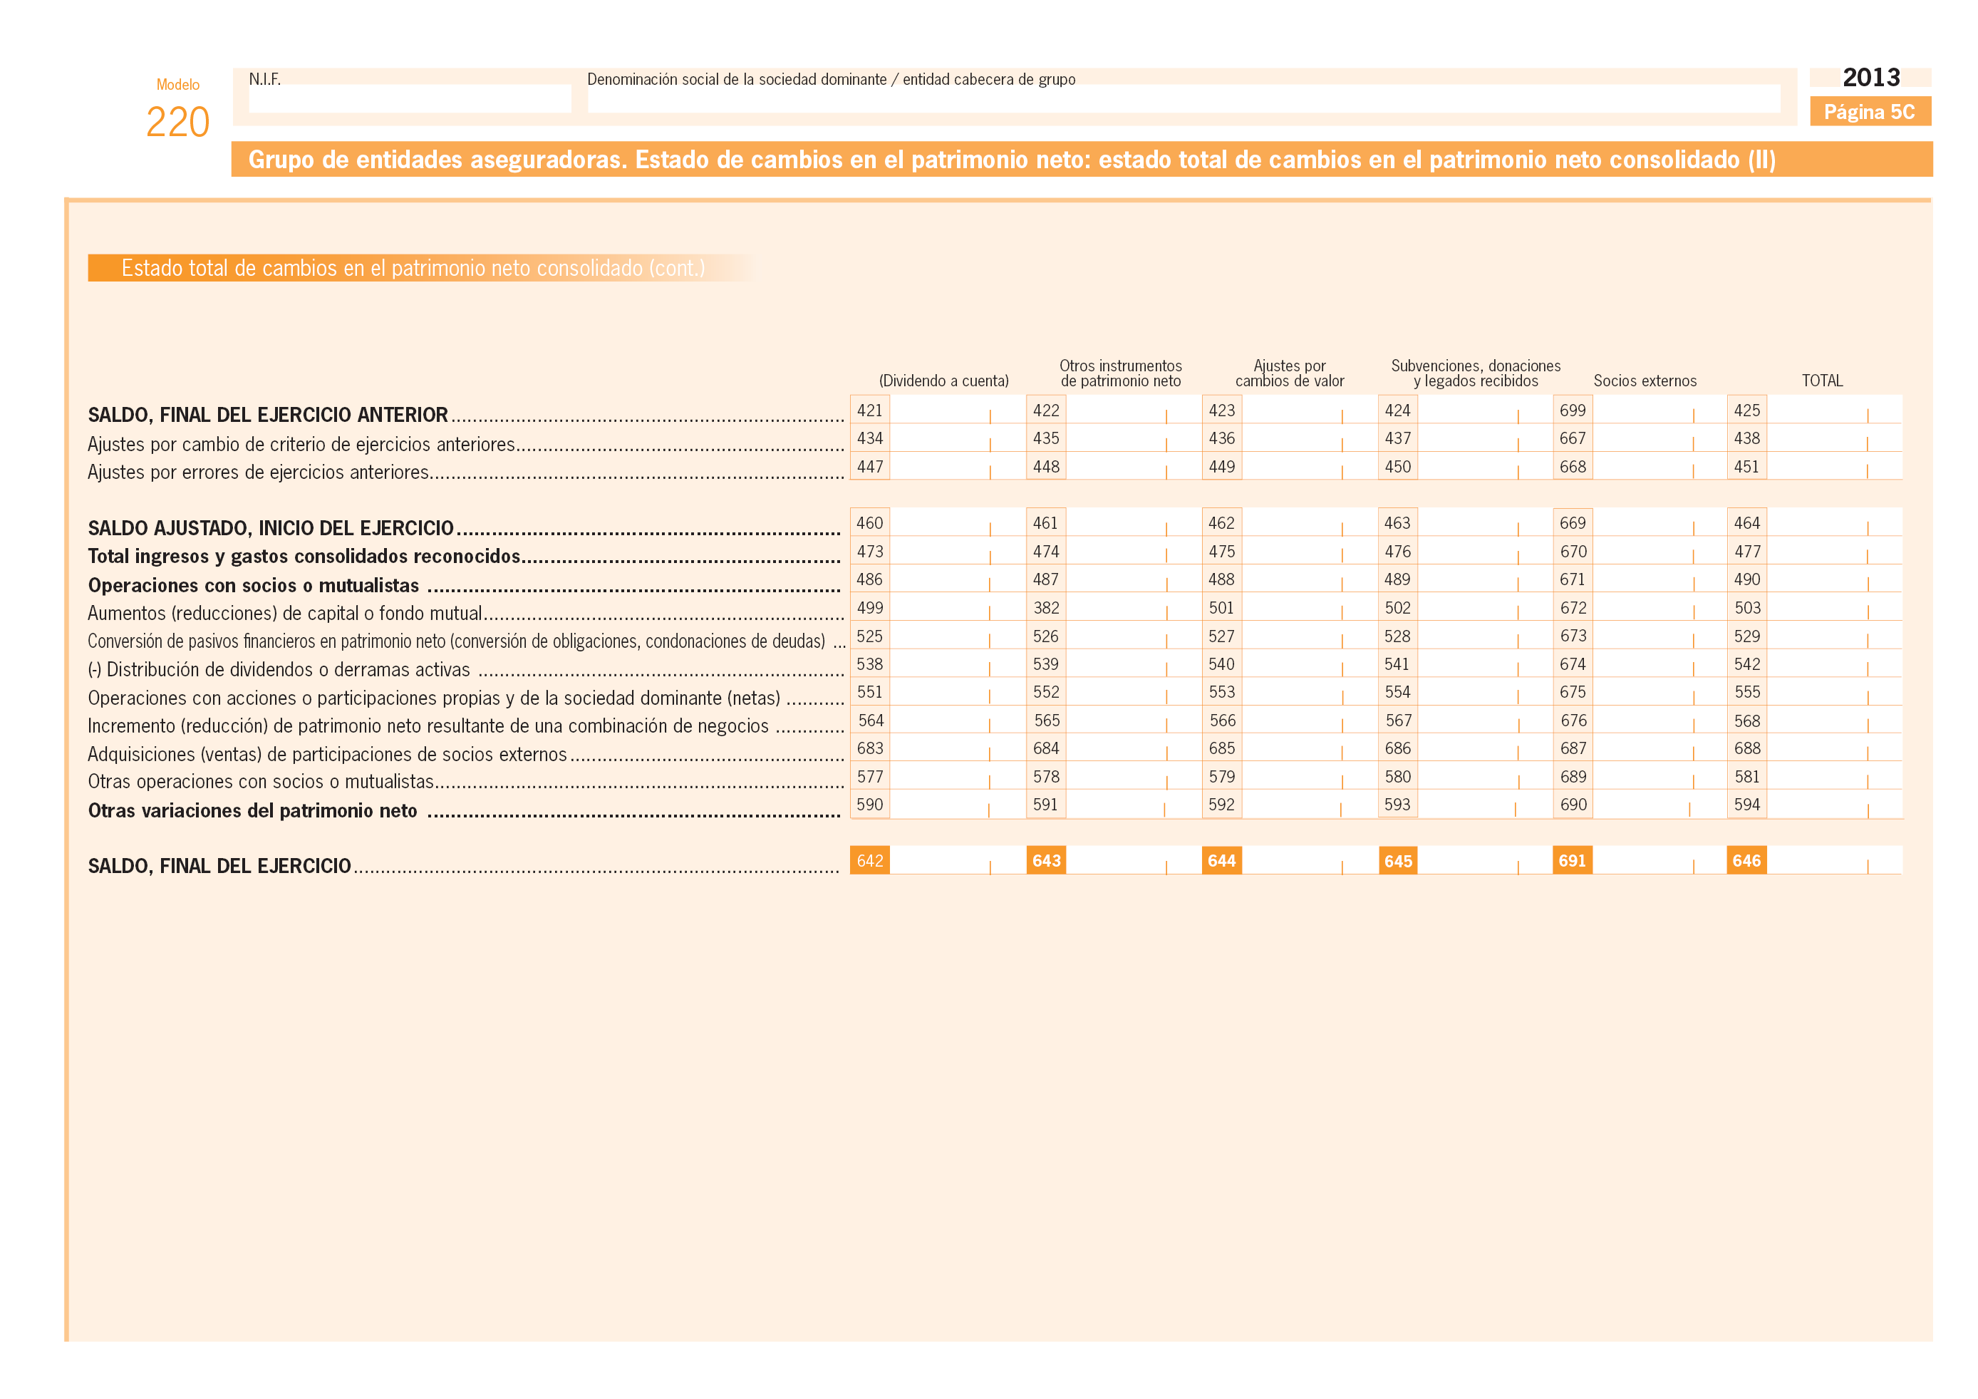This screenshot has height=1399, width=1978.
Task: Click the input field for box 577
Action: 957,776
